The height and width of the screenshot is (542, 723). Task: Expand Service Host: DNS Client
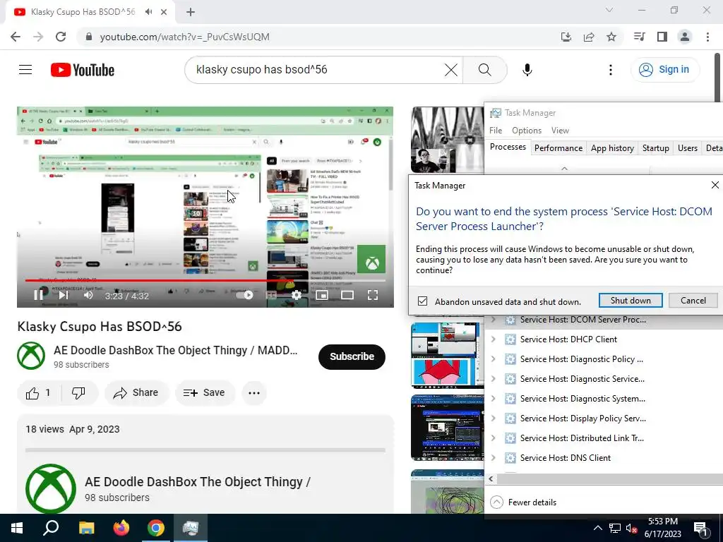(x=493, y=458)
